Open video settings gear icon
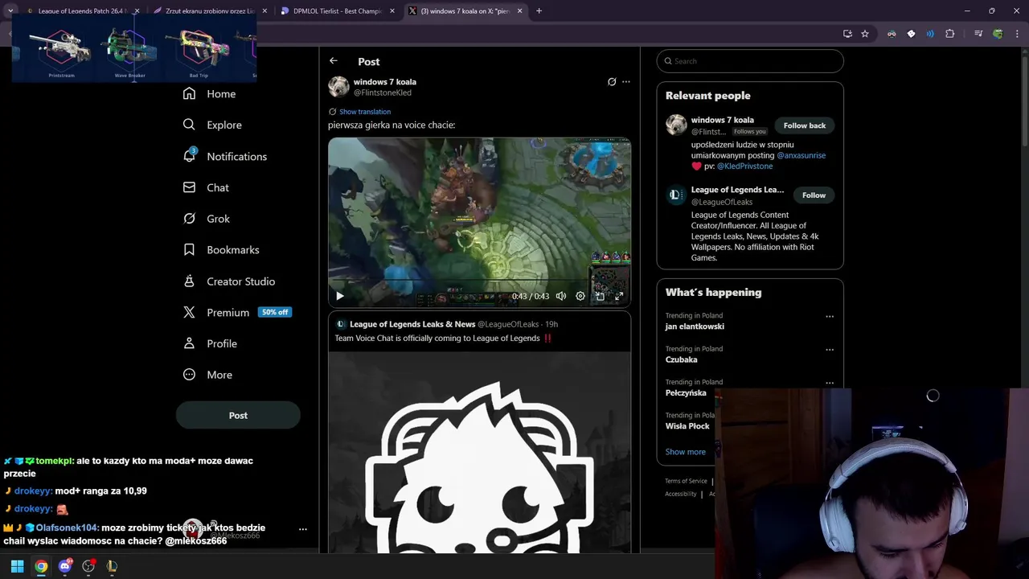 (x=580, y=296)
